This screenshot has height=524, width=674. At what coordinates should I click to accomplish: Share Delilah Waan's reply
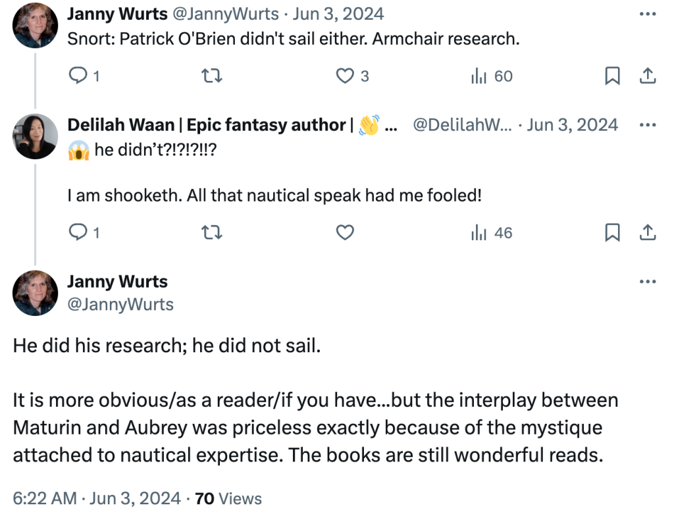[x=648, y=232]
